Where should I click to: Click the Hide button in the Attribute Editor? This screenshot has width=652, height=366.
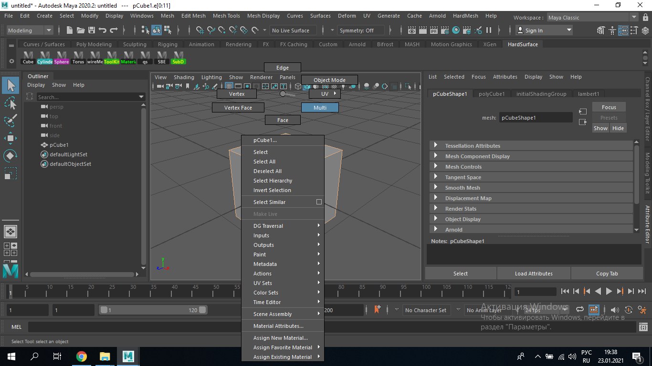coord(618,128)
